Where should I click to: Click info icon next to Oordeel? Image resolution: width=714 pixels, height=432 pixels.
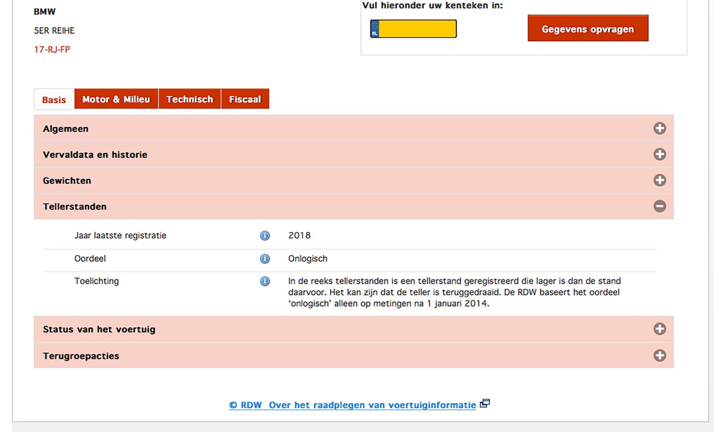coord(265,259)
